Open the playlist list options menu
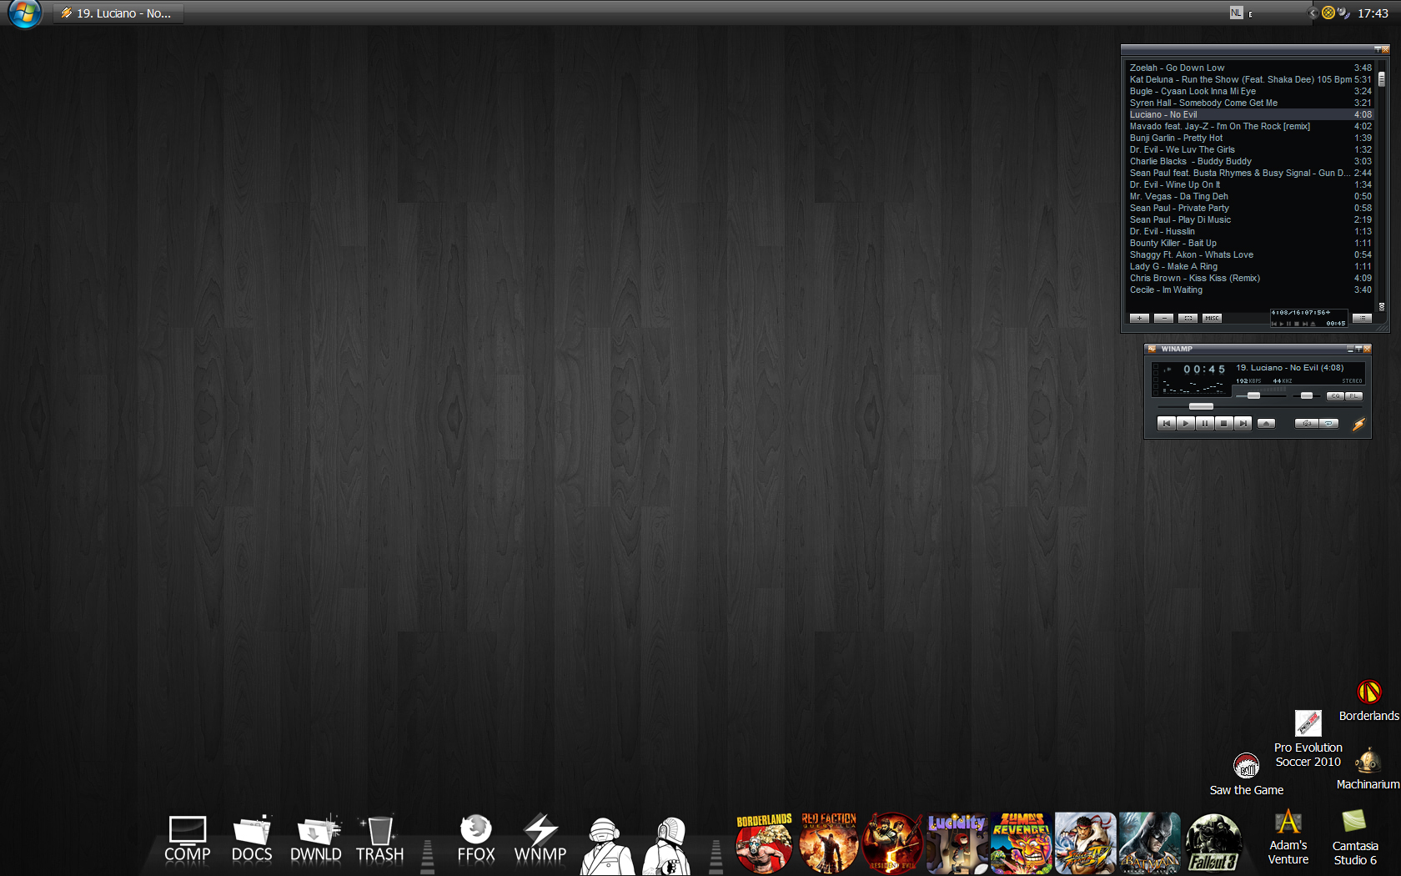The image size is (1401, 876). (x=1362, y=319)
